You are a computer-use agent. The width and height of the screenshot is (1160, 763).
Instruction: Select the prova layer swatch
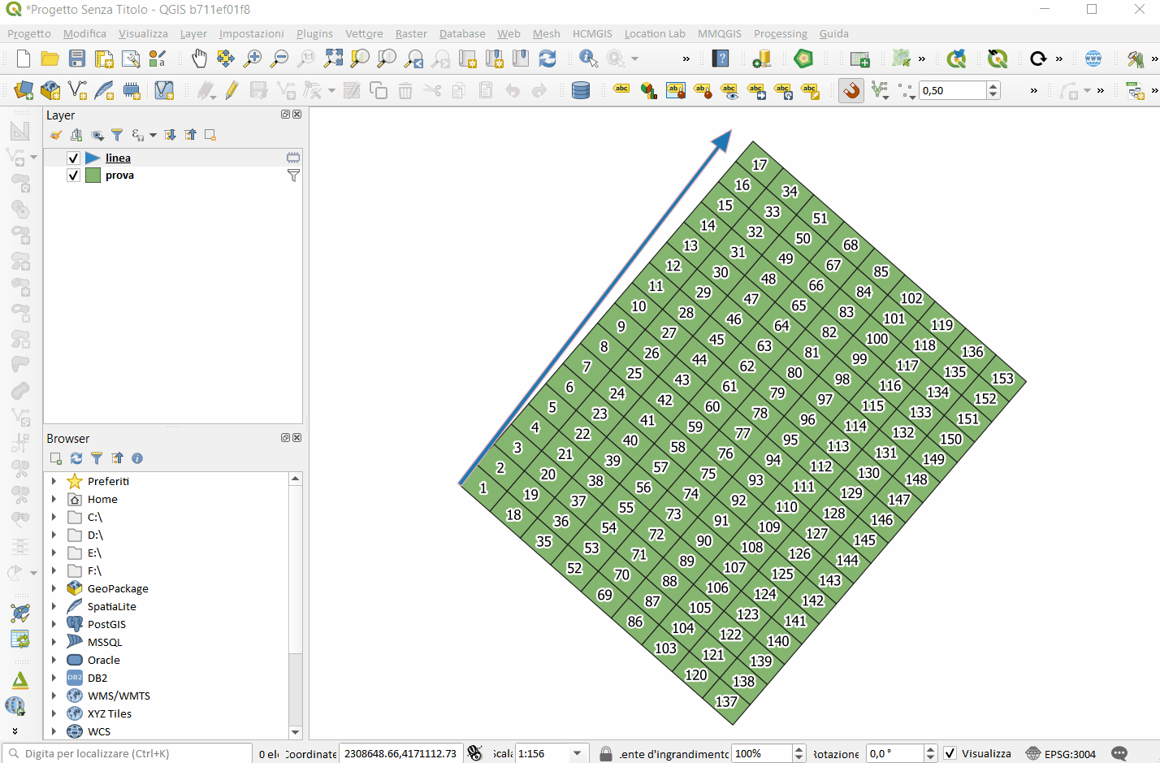[93, 176]
